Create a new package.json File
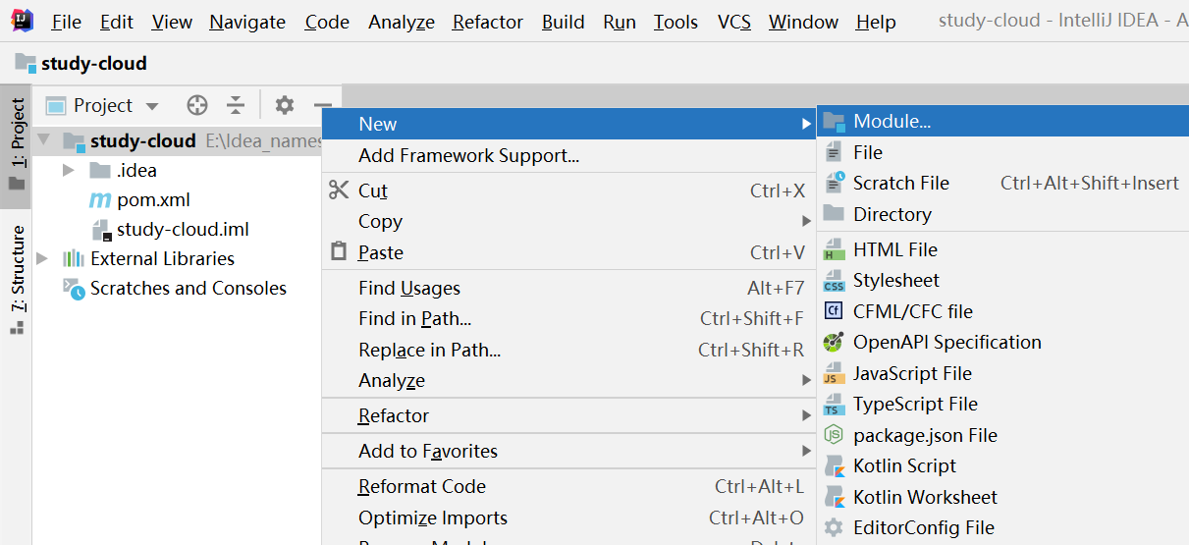1189x545 pixels. tap(924, 435)
